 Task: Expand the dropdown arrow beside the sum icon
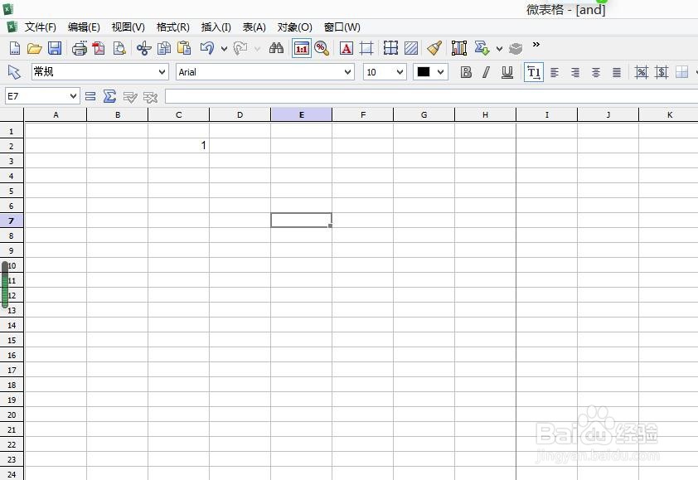[499, 49]
